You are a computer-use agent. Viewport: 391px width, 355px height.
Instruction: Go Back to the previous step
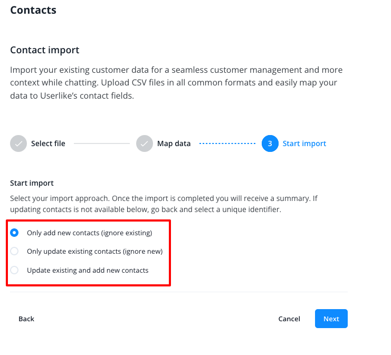pos(26,319)
